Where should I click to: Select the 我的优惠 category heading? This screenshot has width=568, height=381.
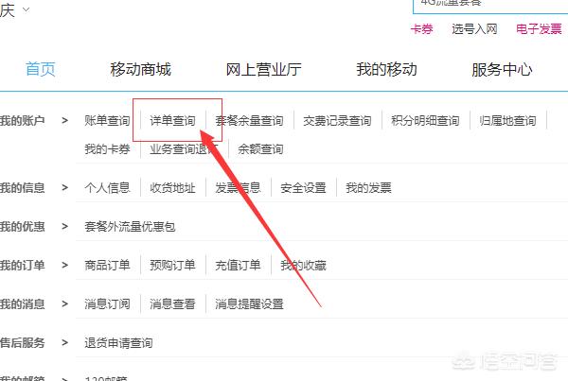[x=22, y=227]
